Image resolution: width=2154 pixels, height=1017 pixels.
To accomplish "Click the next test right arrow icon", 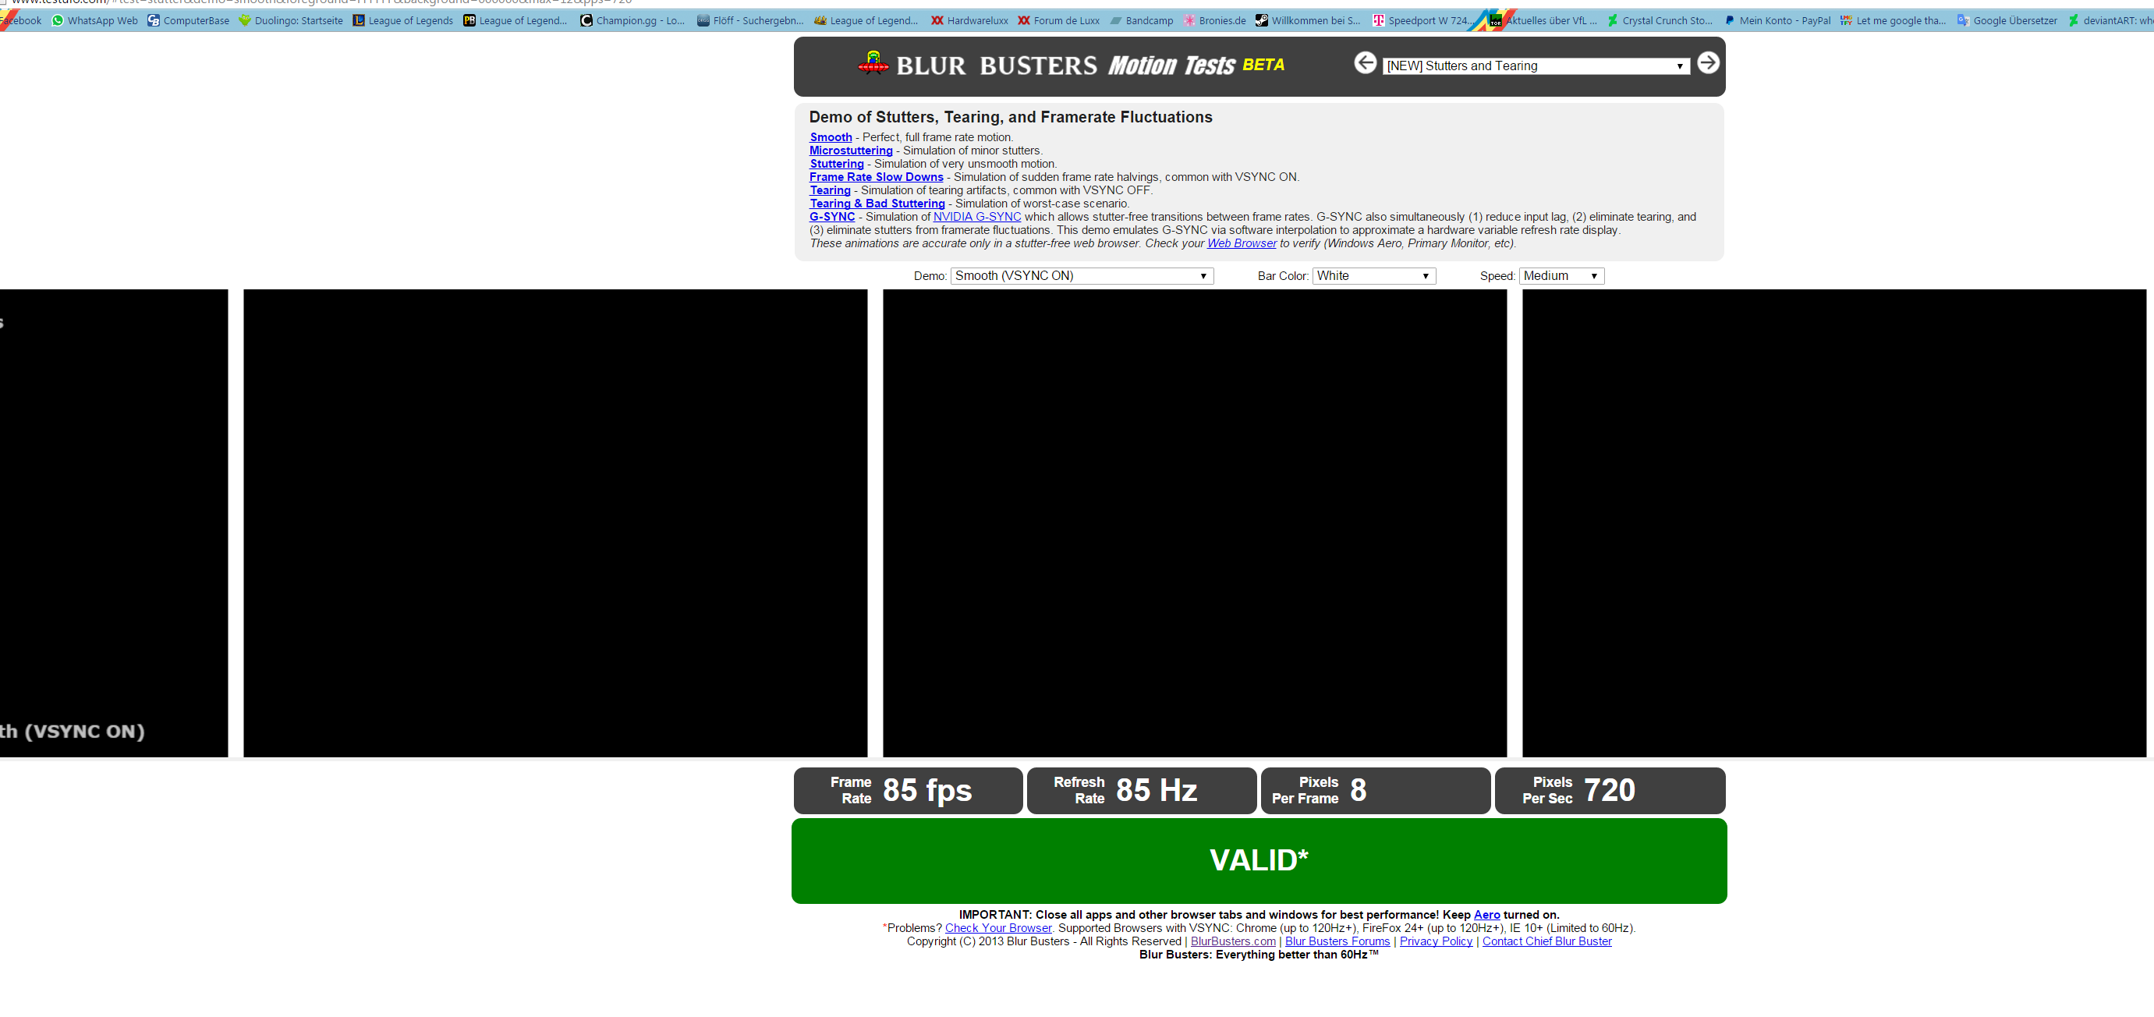I will tap(1707, 62).
